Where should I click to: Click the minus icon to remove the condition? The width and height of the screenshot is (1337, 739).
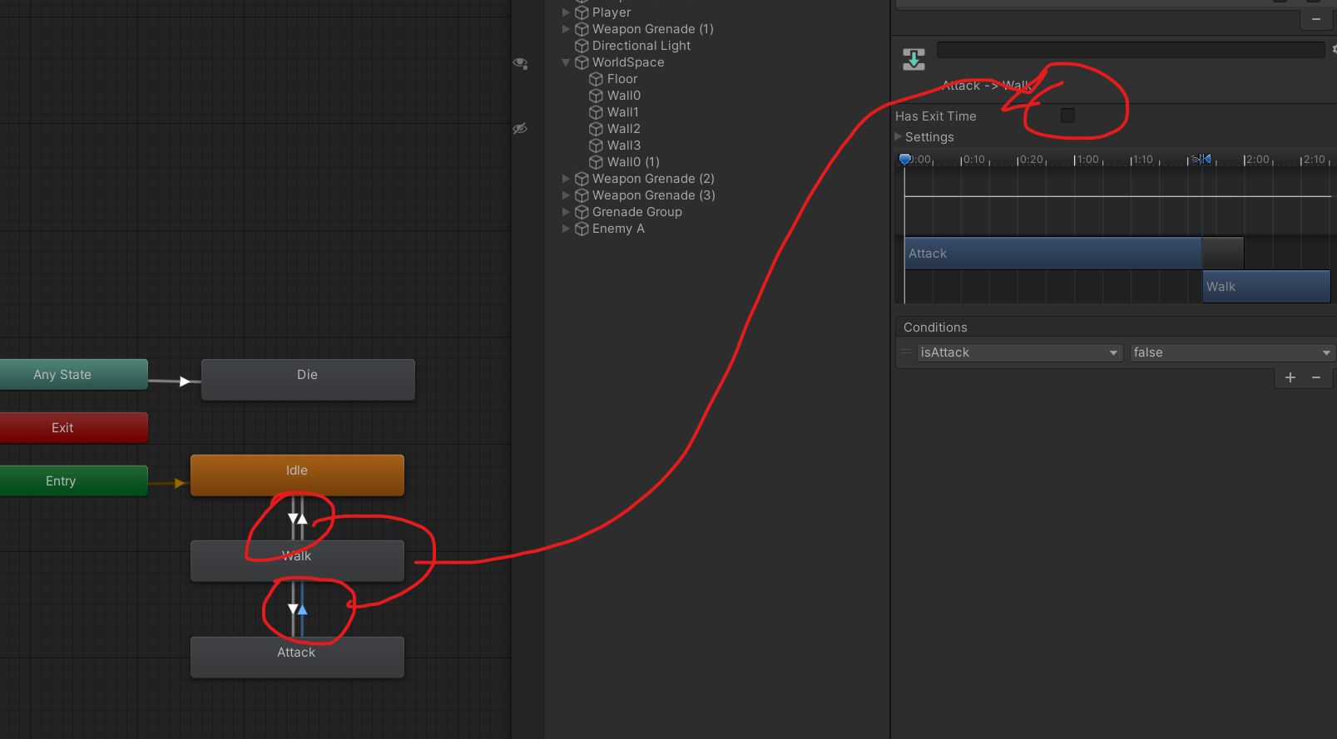click(x=1316, y=377)
